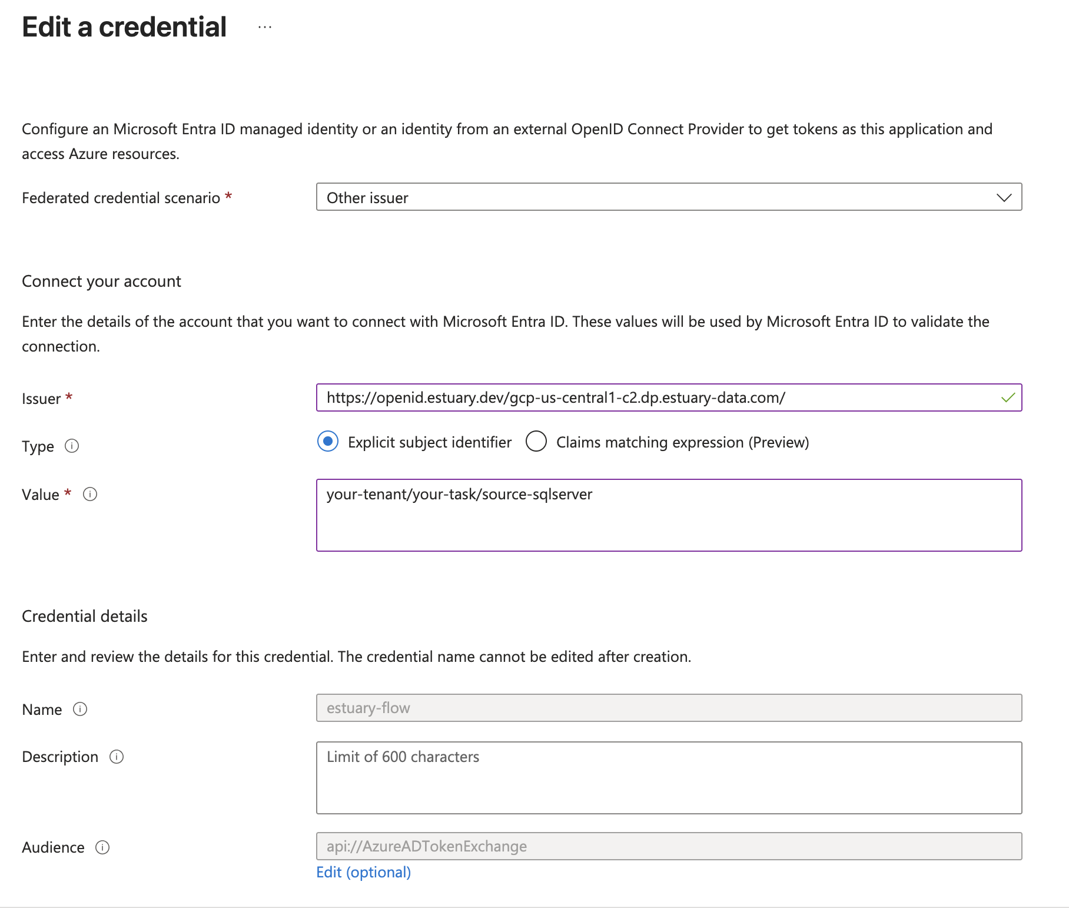Click the required asterisk tooltip beside Value
1069x908 pixels.
(x=68, y=491)
